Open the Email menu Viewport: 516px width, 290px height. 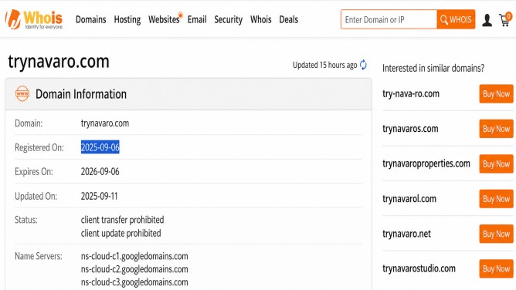(197, 19)
